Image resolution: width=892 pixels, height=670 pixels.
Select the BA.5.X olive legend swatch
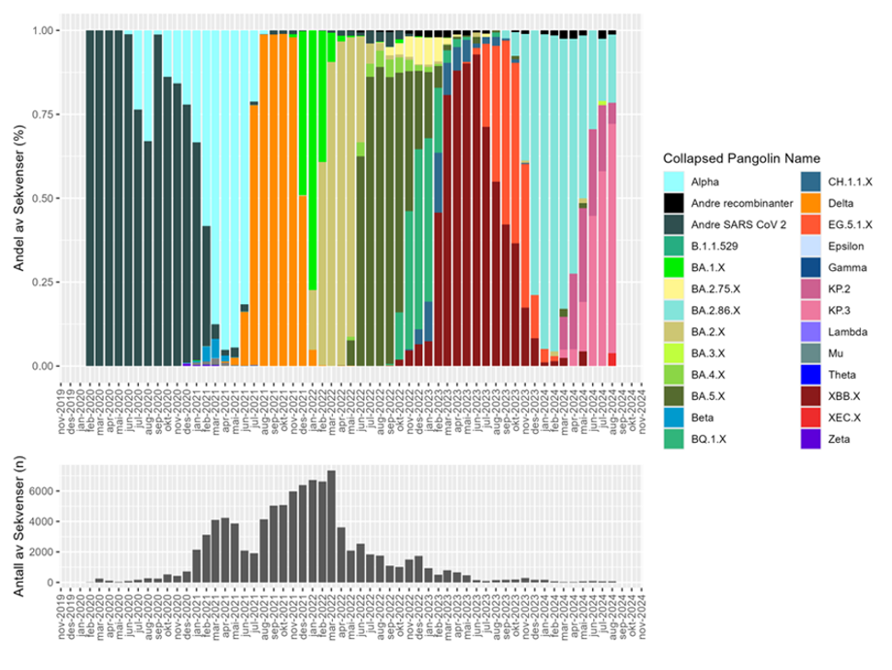pyautogui.click(x=672, y=395)
